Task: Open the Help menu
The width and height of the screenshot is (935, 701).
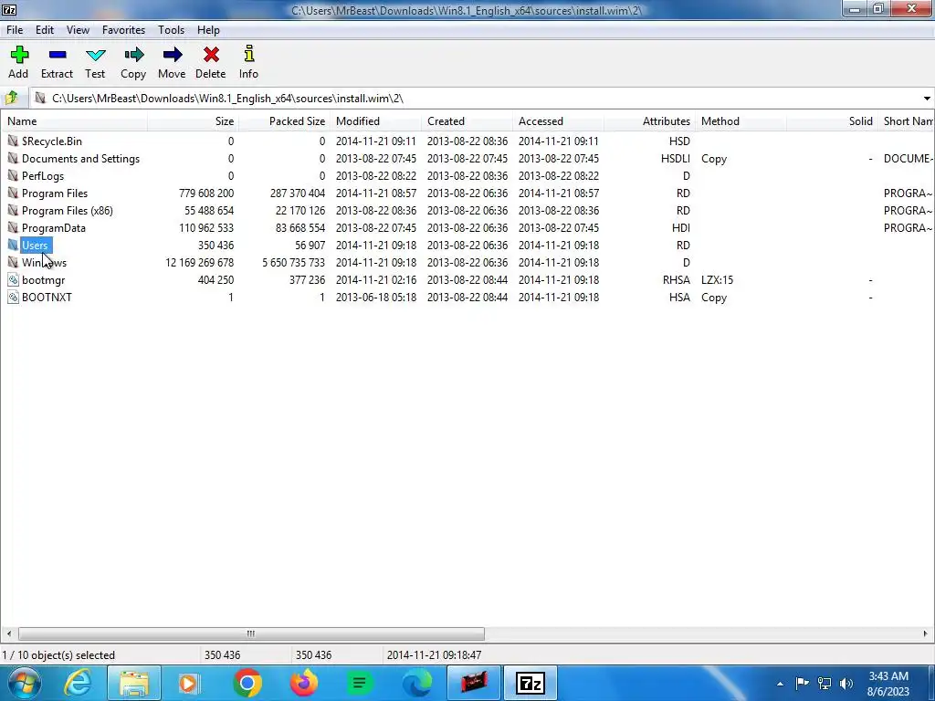Action: pos(208,30)
